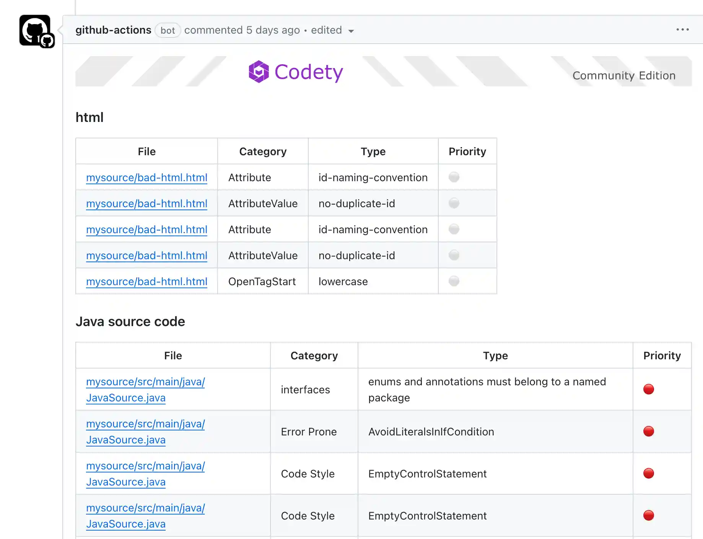Viewport: 703px width, 539px height.
Task: Click the red priority dot for AvoidLiteralsInIfCondition
Action: [649, 431]
